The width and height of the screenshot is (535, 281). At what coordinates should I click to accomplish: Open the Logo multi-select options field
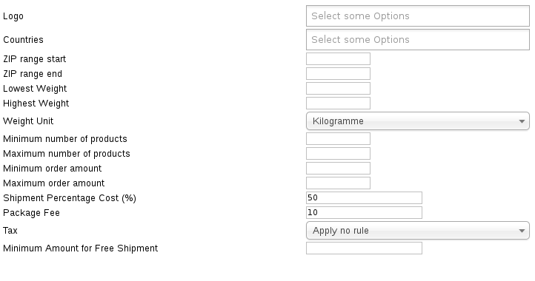click(418, 16)
